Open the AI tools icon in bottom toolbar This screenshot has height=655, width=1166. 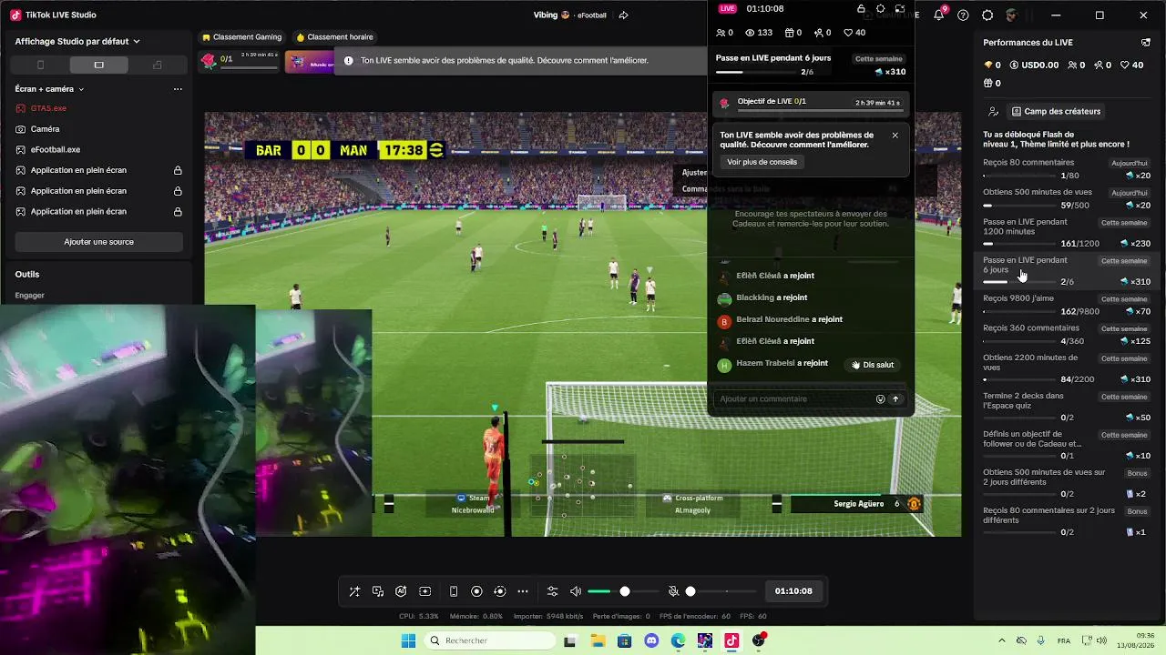(401, 591)
